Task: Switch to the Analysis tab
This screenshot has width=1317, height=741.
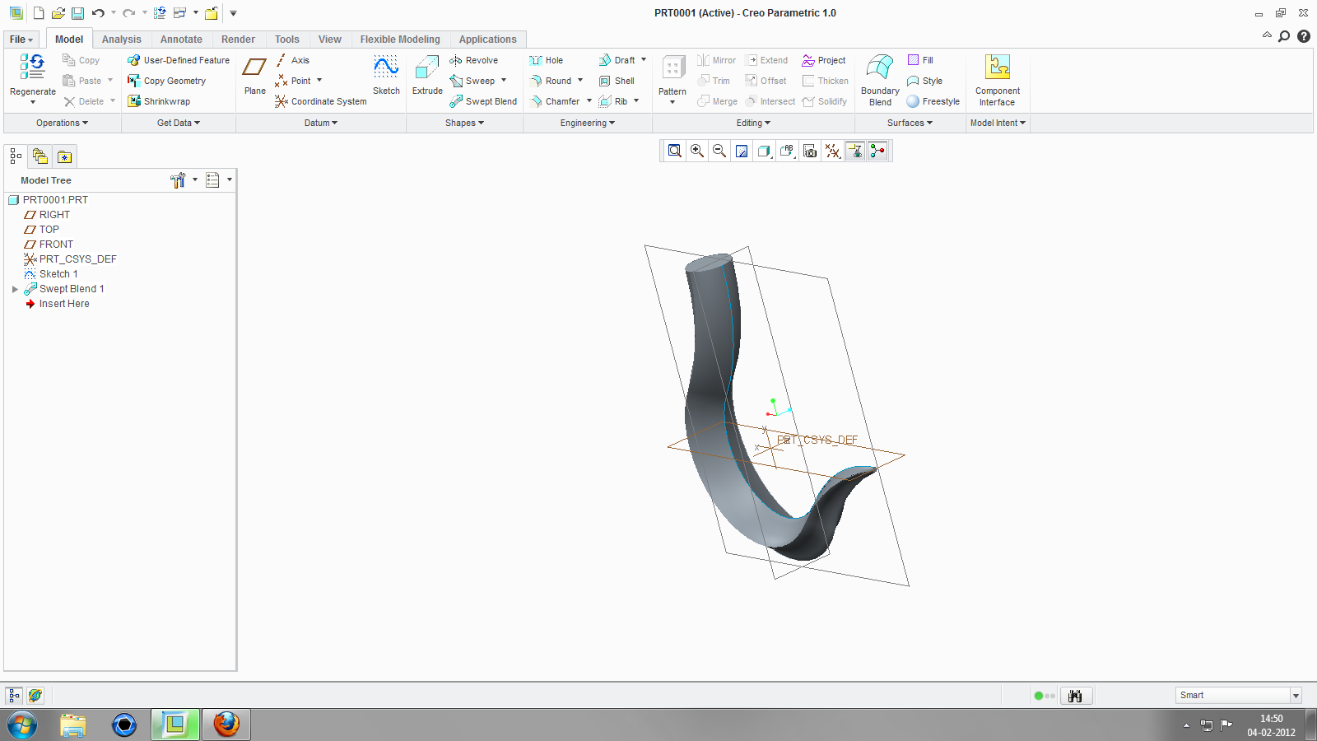Action: click(122, 40)
